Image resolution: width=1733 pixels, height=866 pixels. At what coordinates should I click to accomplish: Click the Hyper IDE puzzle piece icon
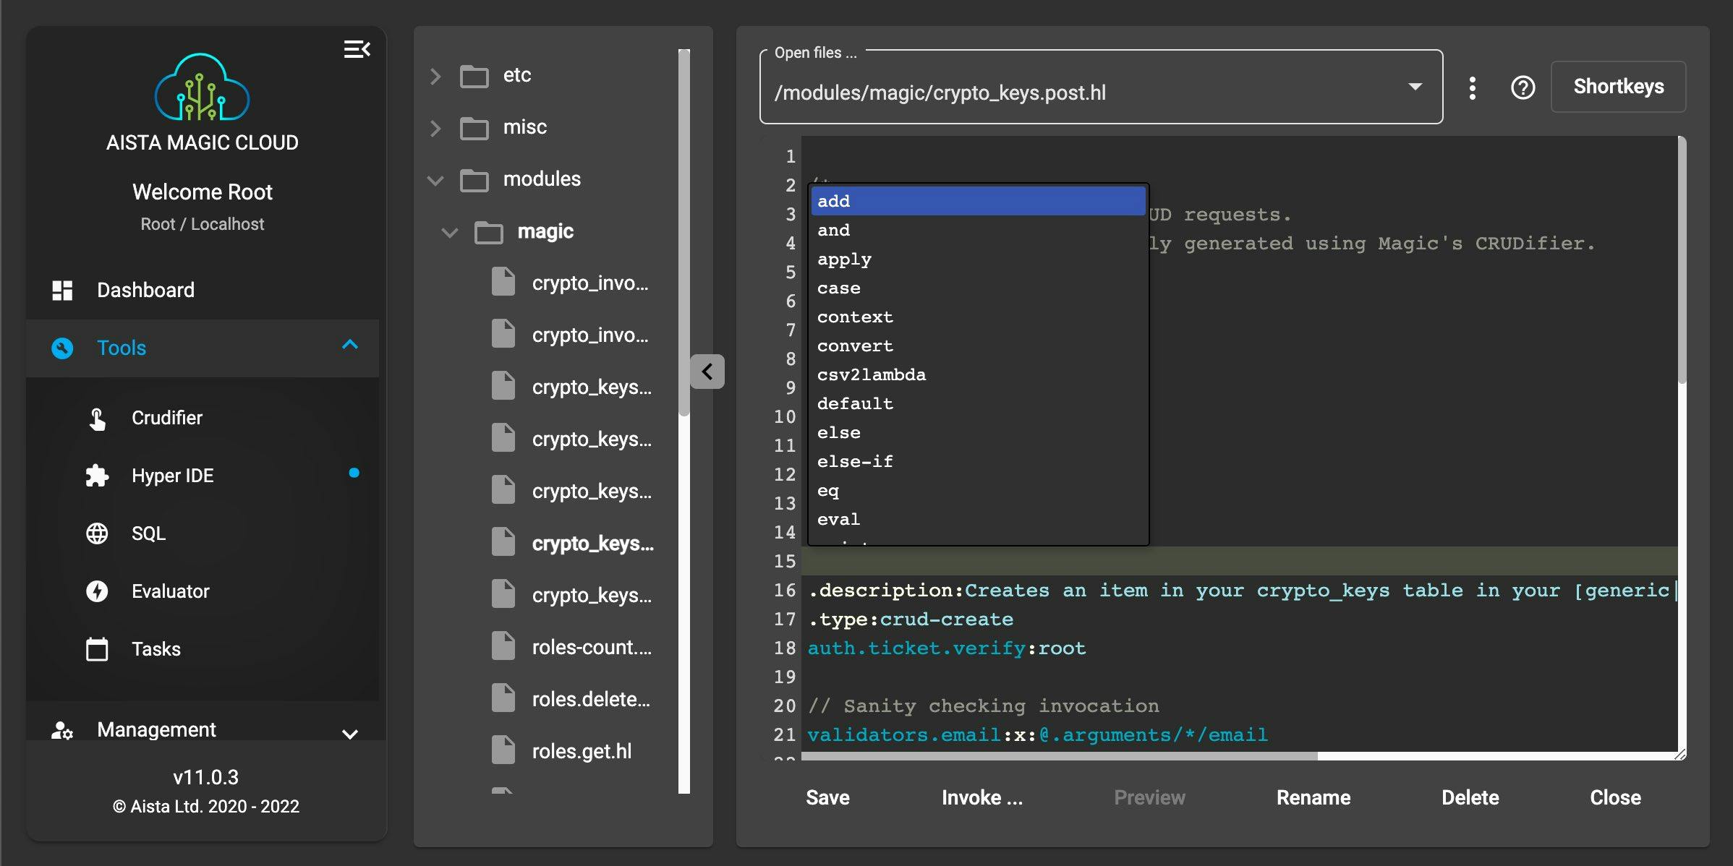(97, 476)
